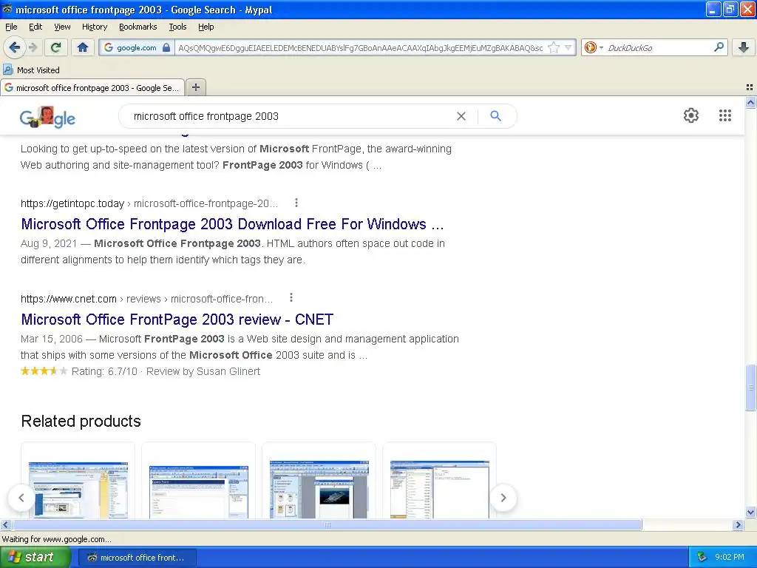
Task: Bookmark this page with the star icon
Action: (554, 47)
